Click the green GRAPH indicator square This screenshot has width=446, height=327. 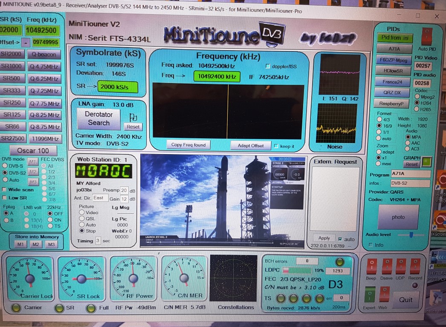426,162
